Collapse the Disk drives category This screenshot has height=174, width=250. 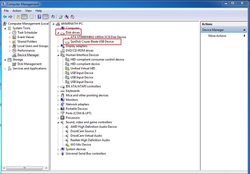click(x=58, y=33)
